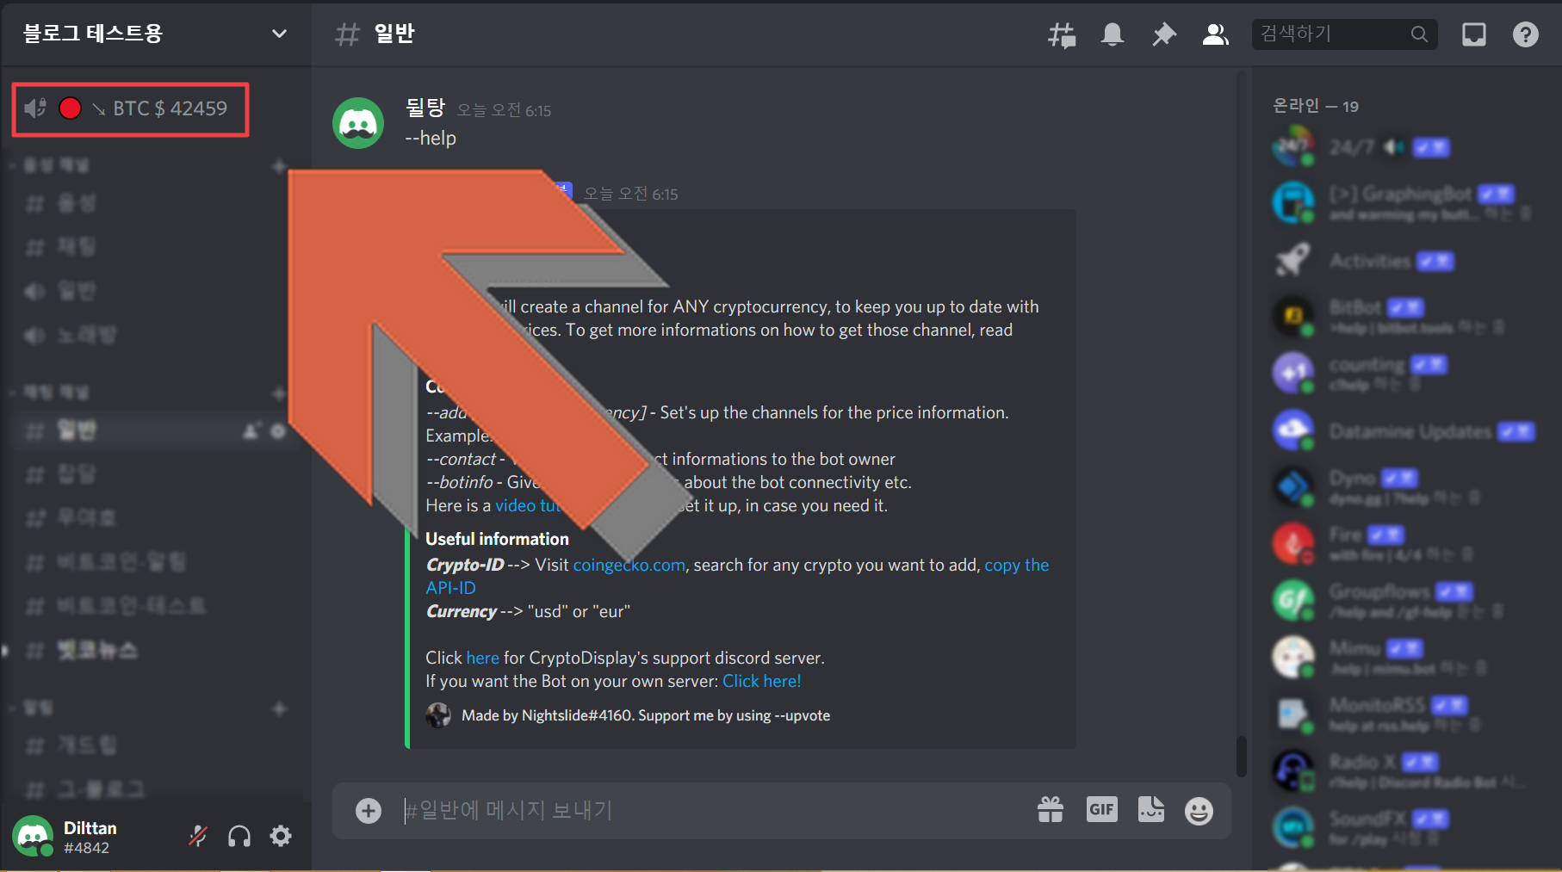
Task: Click the 딜탕 username above --help
Action: coord(425,108)
